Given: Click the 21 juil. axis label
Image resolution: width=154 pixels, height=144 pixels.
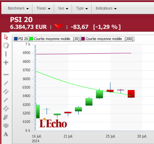Looking at the screenshot, I should (x=68, y=136).
